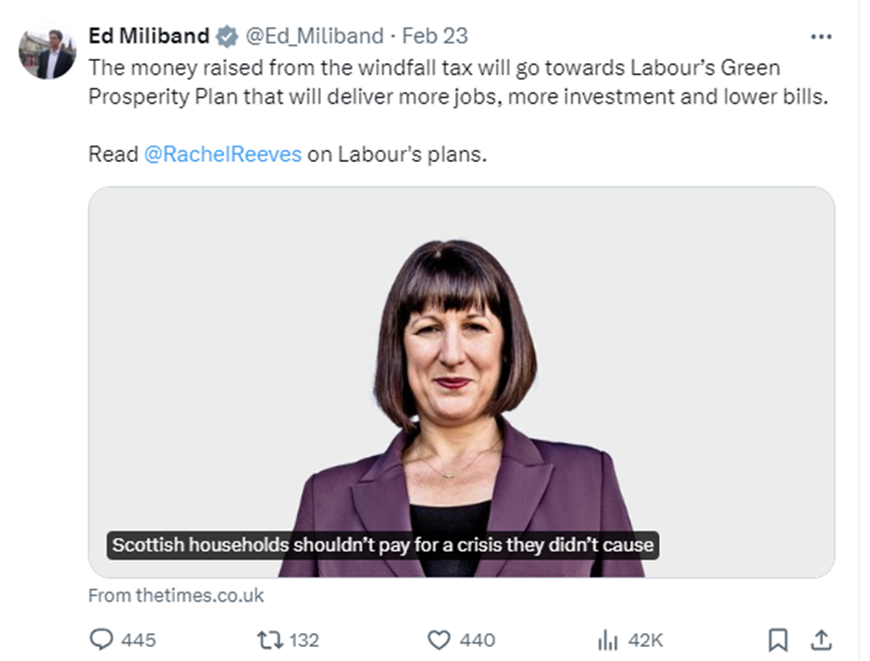Click the Ed Miliband display name

click(x=148, y=36)
